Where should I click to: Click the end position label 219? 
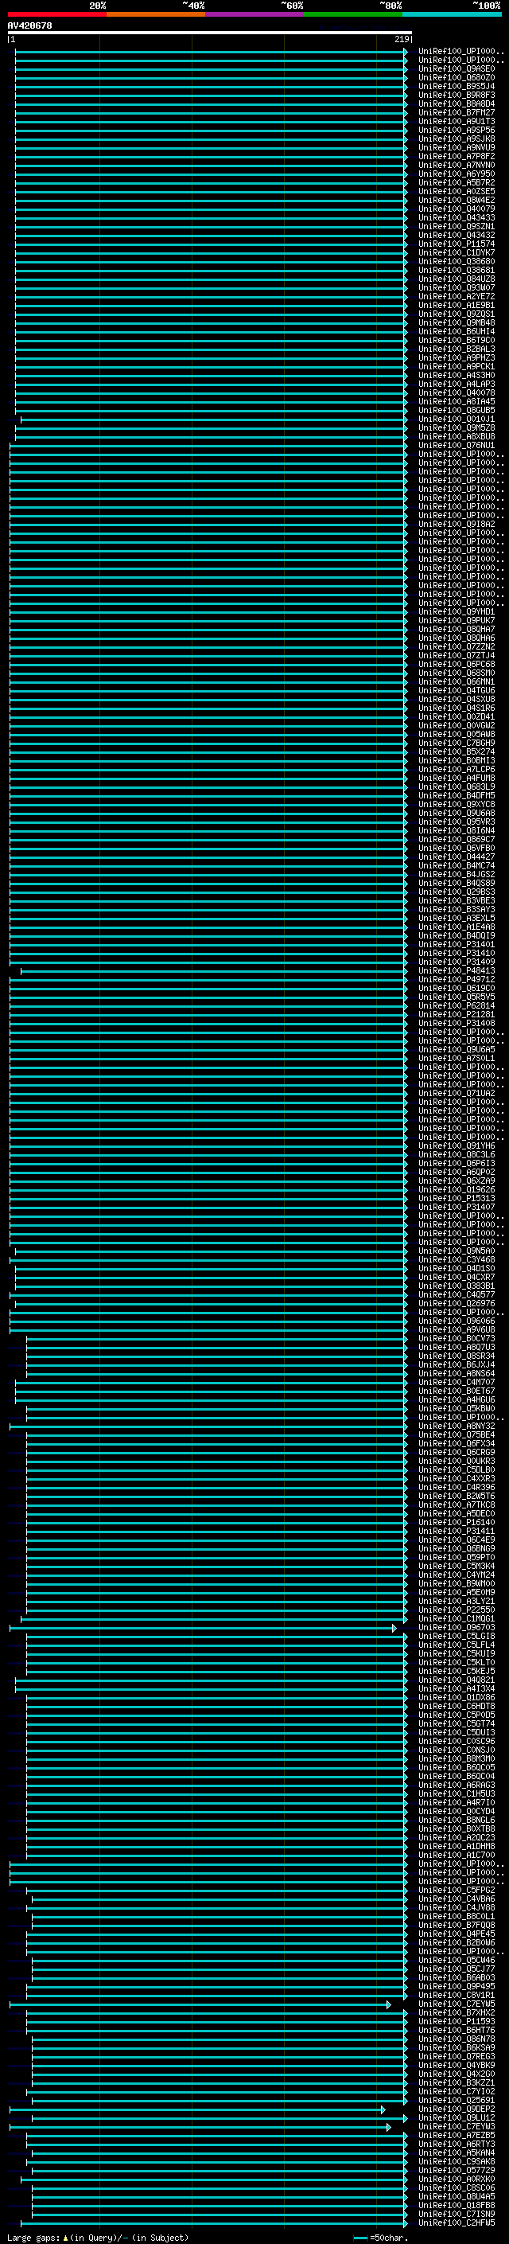click(402, 39)
